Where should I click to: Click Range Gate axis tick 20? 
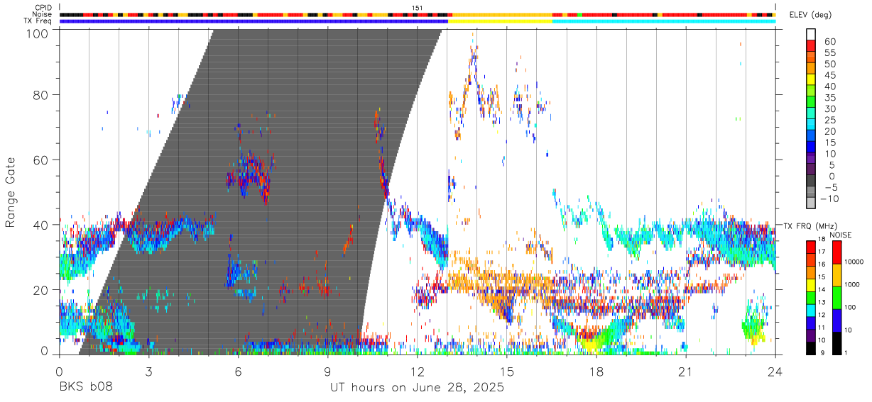(x=43, y=291)
